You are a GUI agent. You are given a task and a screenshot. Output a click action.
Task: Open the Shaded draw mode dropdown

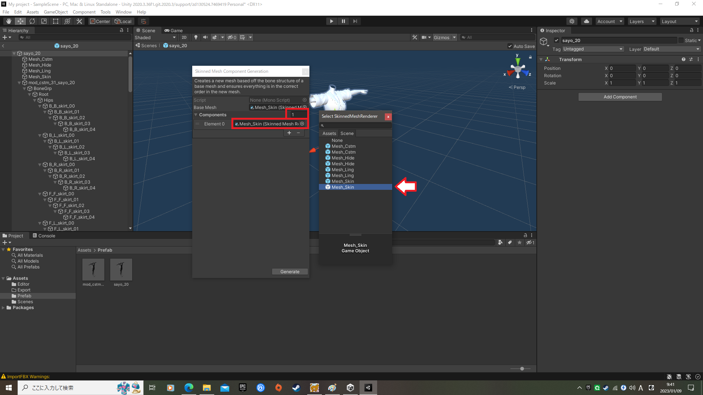point(155,37)
